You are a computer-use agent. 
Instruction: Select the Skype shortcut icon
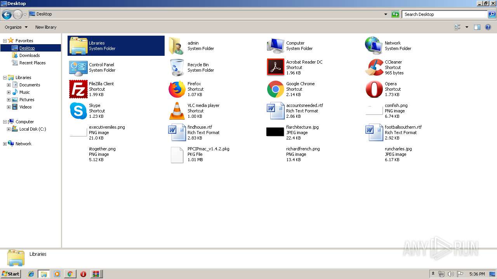[x=78, y=111]
